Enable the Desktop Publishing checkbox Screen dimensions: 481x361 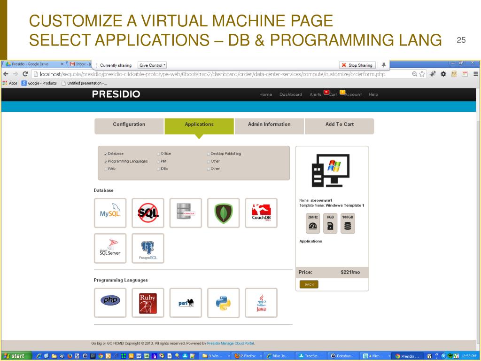click(x=208, y=154)
